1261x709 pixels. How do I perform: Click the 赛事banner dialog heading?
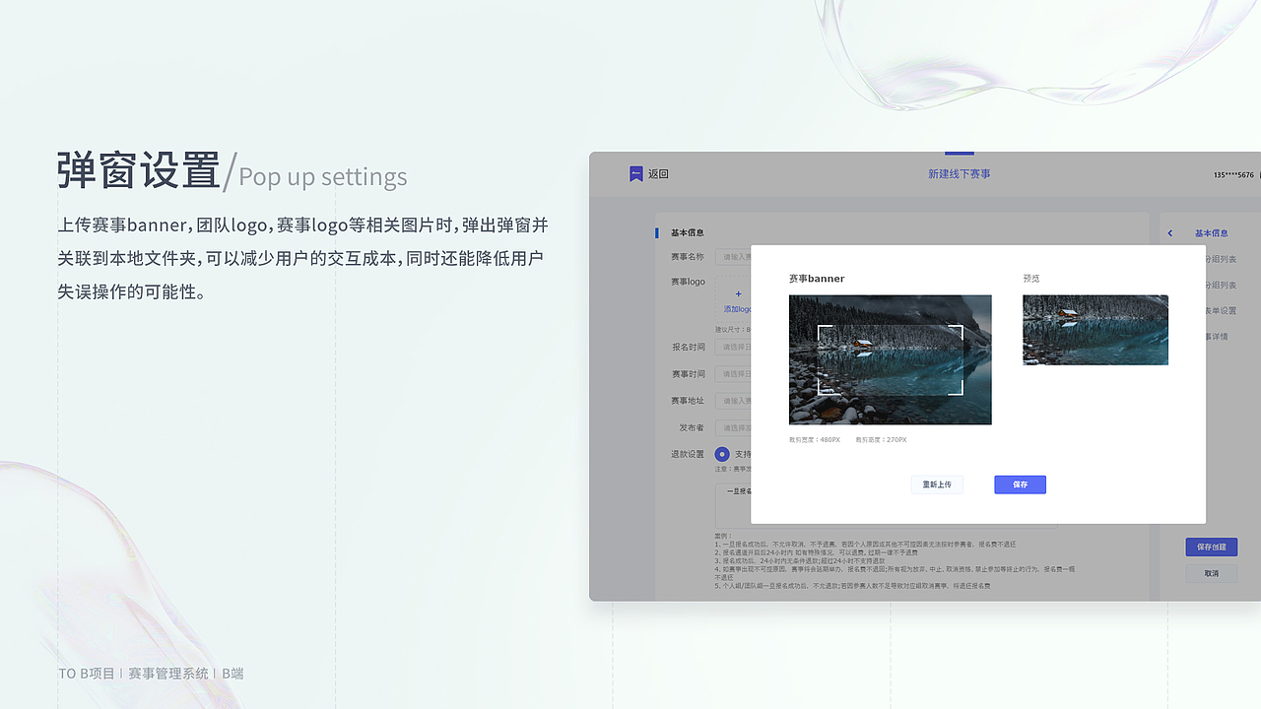pyautogui.click(x=817, y=279)
